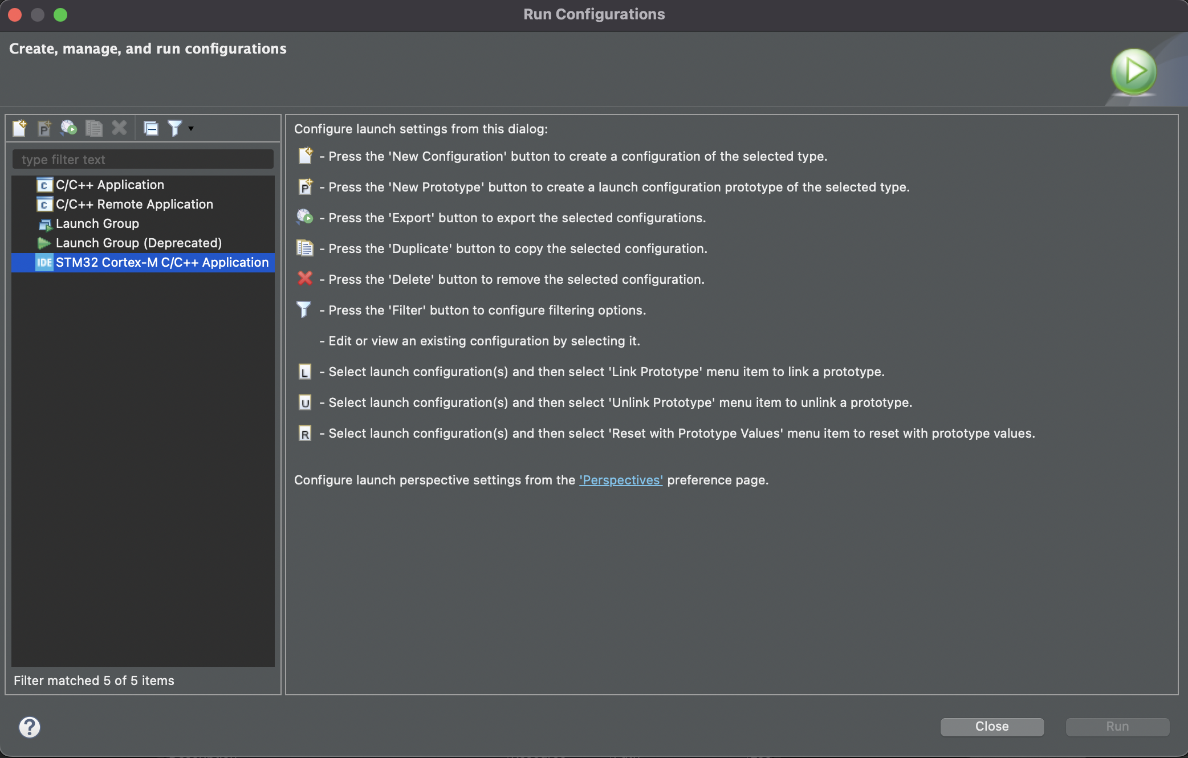1188x758 pixels.
Task: Collapse all configurations in the tree
Action: tap(151, 128)
